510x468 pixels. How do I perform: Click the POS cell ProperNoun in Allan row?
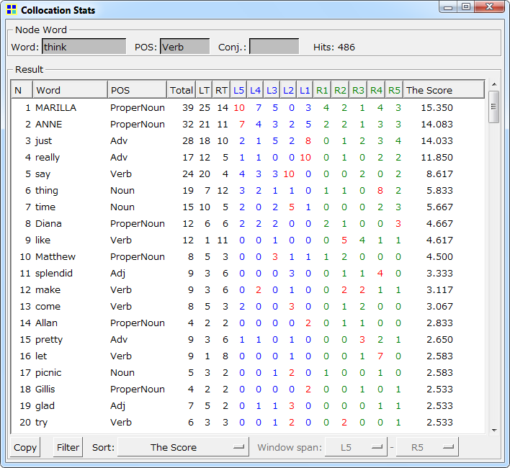(138, 323)
